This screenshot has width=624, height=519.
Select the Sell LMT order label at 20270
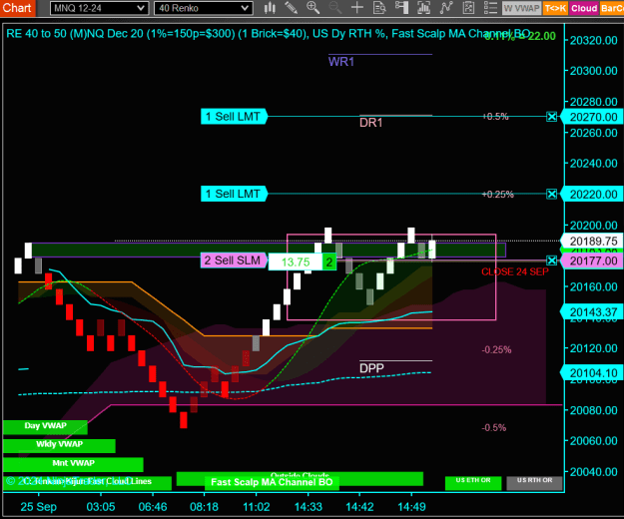click(x=234, y=117)
